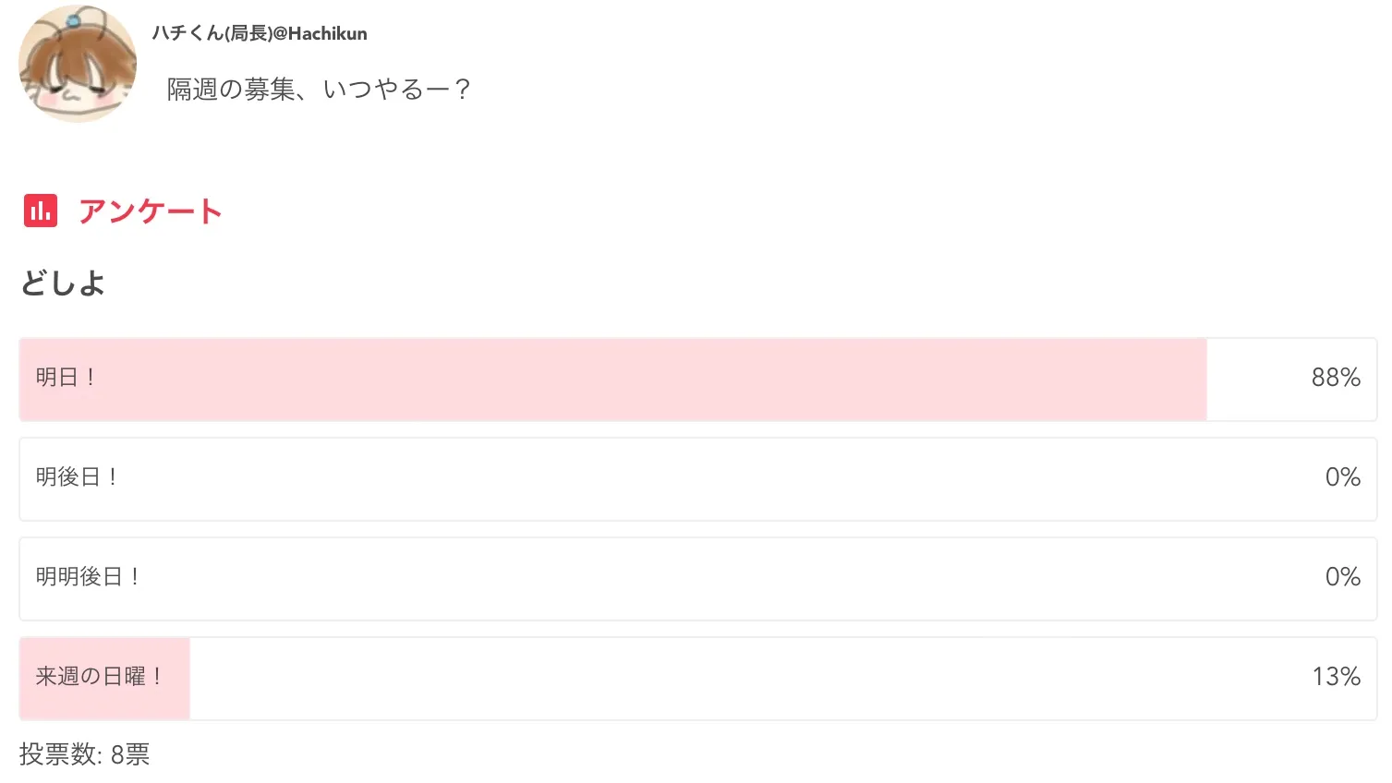Image resolution: width=1392 pixels, height=783 pixels.
Task: Click the 0% result beside 明後日！
Action: point(1342,477)
